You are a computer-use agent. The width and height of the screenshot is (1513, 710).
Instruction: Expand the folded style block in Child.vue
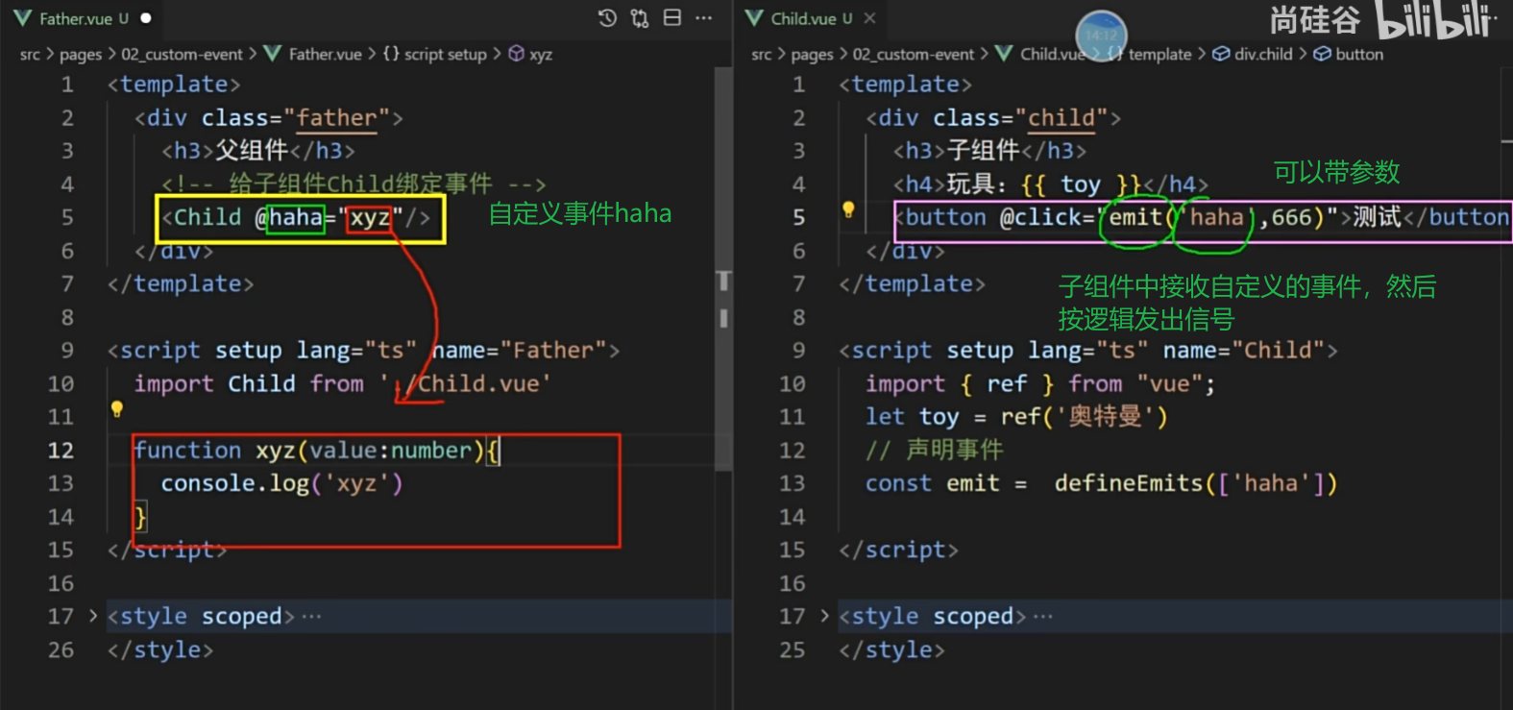(824, 615)
